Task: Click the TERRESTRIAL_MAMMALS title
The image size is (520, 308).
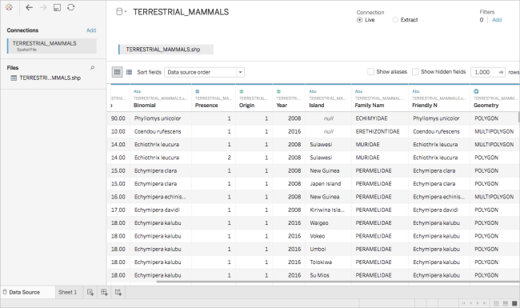Action: [181, 12]
